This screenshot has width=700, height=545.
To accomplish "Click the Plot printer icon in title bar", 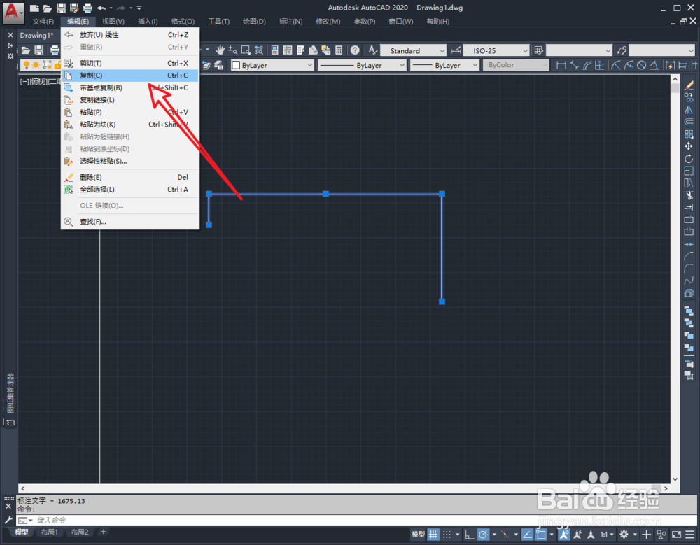I will click(88, 8).
